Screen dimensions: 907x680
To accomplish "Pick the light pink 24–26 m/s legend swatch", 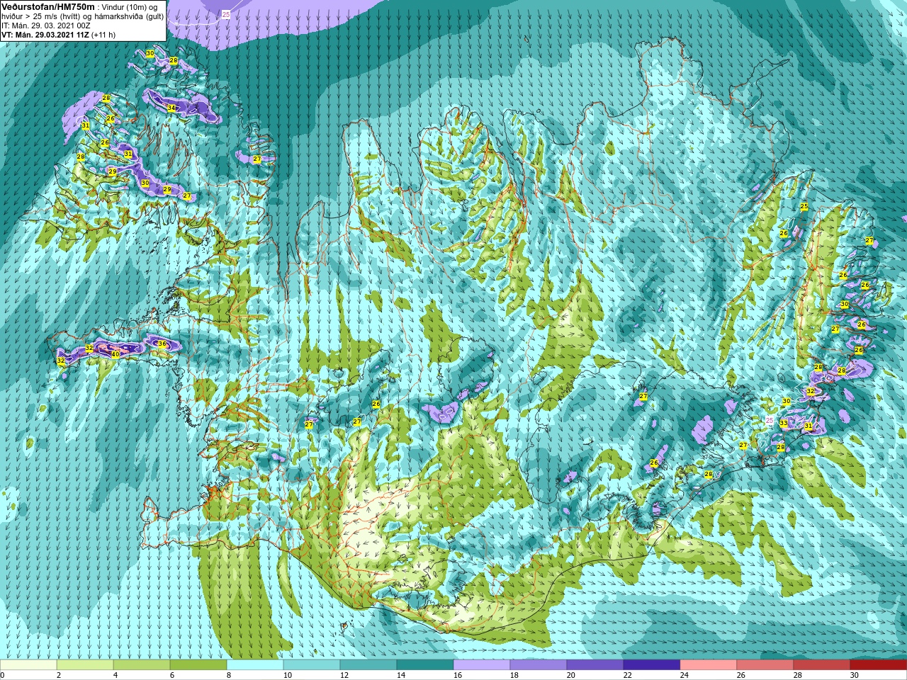I will (709, 664).
